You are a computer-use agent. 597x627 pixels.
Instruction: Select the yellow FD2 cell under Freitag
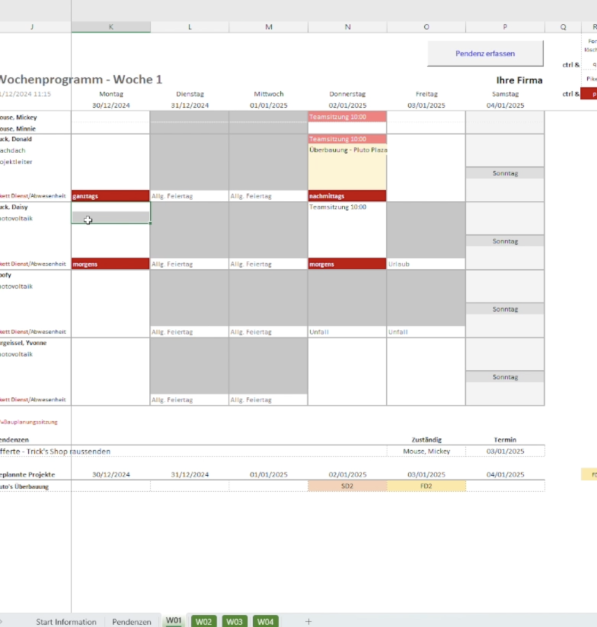click(426, 485)
